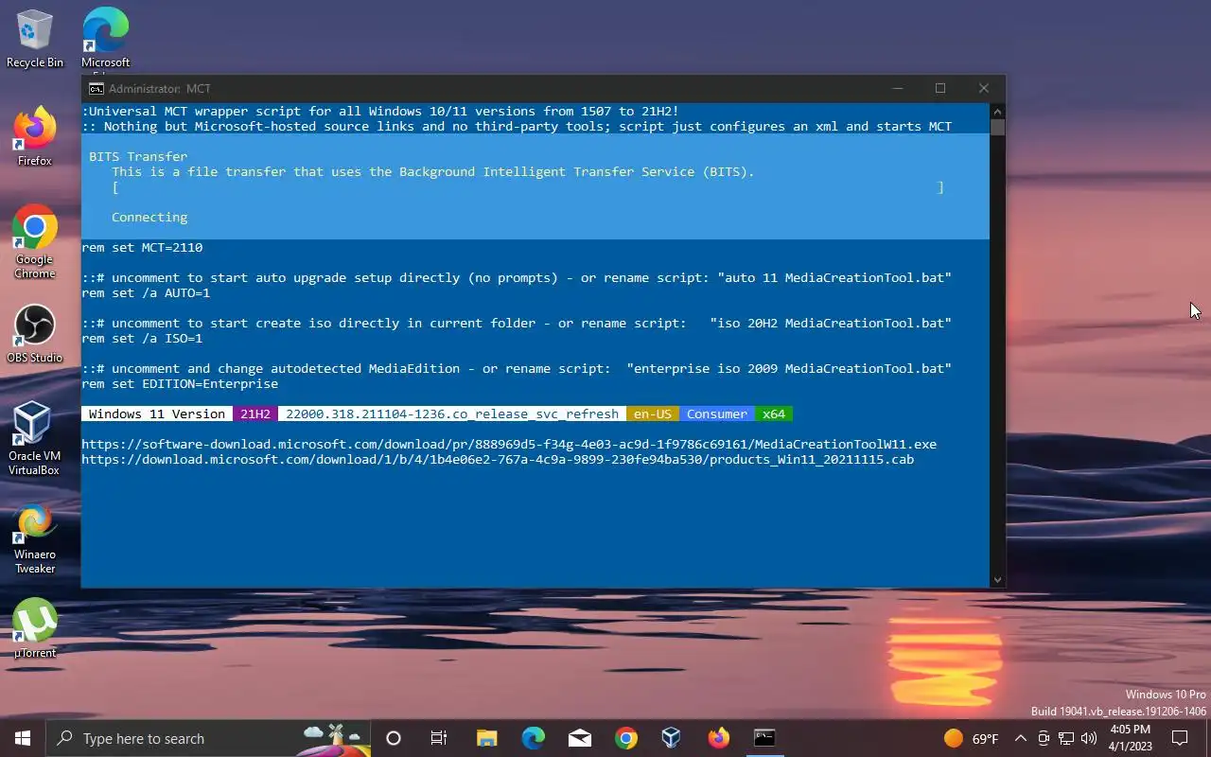
Task: Click the products_Win11_20211115.cab URL line
Action: point(498,459)
